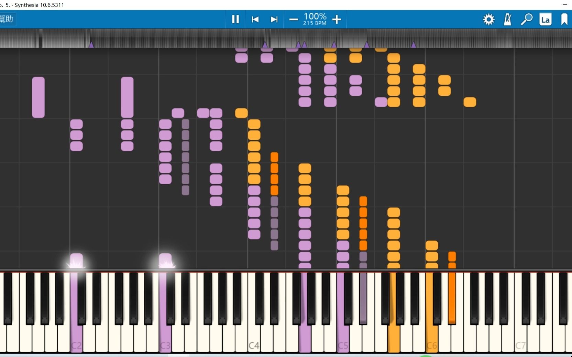Click the C7 piano key
The width and height of the screenshot is (572, 357).
520,336
